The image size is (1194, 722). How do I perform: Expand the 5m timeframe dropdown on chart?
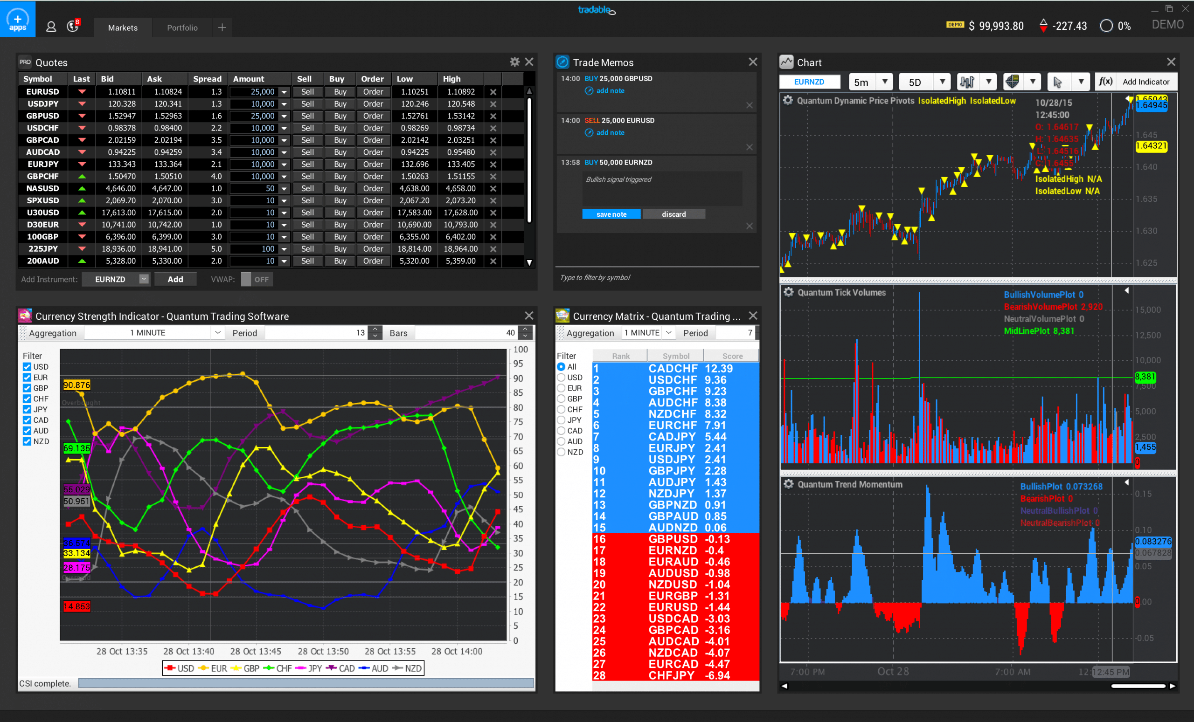pos(885,82)
